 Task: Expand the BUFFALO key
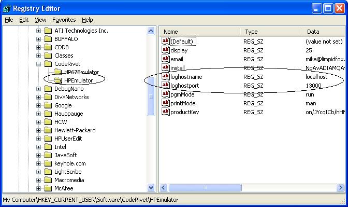[x=39, y=39]
